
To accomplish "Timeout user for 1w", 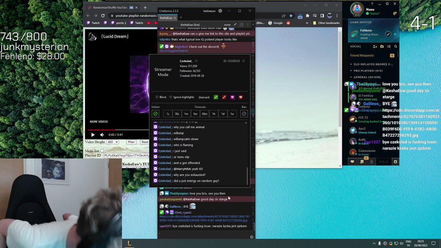I will 232,114.
